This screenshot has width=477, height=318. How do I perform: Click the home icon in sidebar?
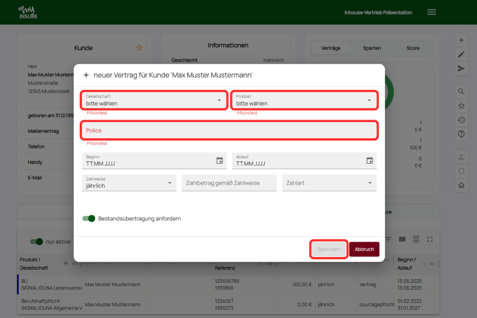click(461, 185)
